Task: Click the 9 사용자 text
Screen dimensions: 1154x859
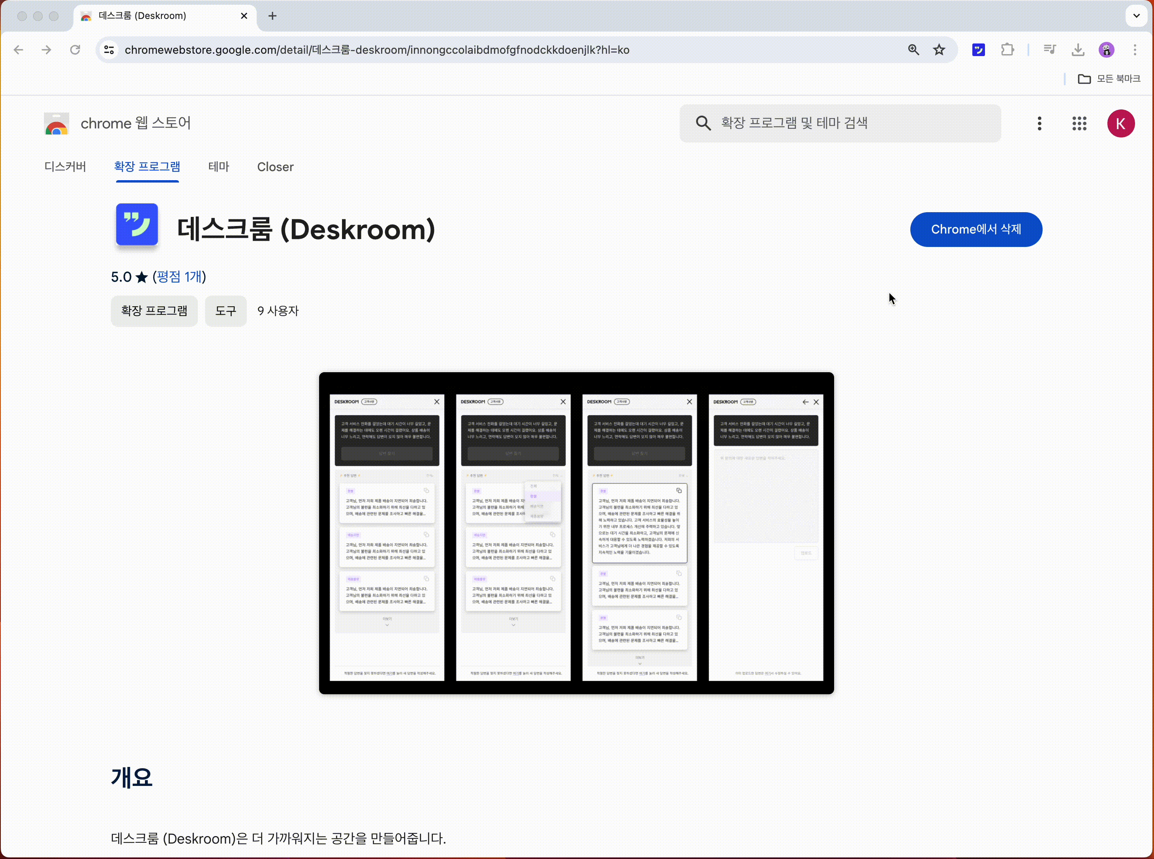Action: [x=278, y=311]
